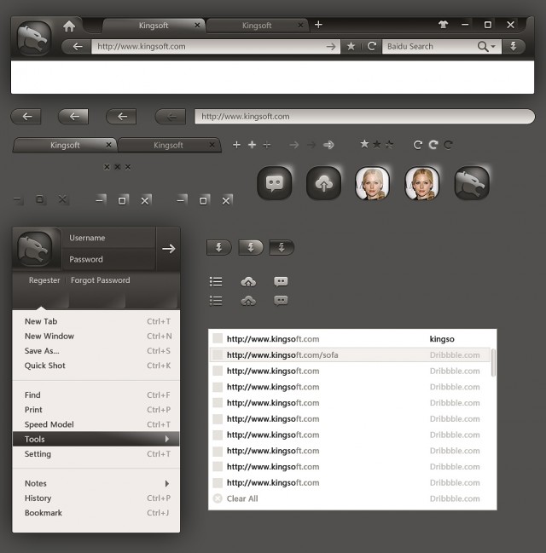This screenshot has width=546, height=553.
Task: Bookmark page with star icon in browser toolbar
Action: click(x=351, y=46)
